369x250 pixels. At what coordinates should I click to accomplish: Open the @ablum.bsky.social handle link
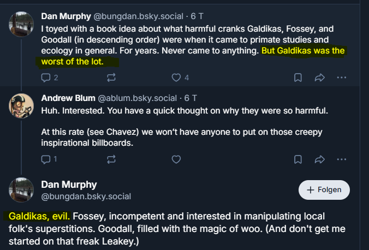pyautogui.click(x=139, y=99)
